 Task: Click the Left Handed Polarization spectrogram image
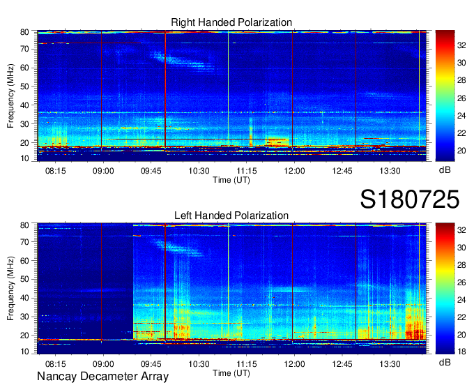[231, 289]
